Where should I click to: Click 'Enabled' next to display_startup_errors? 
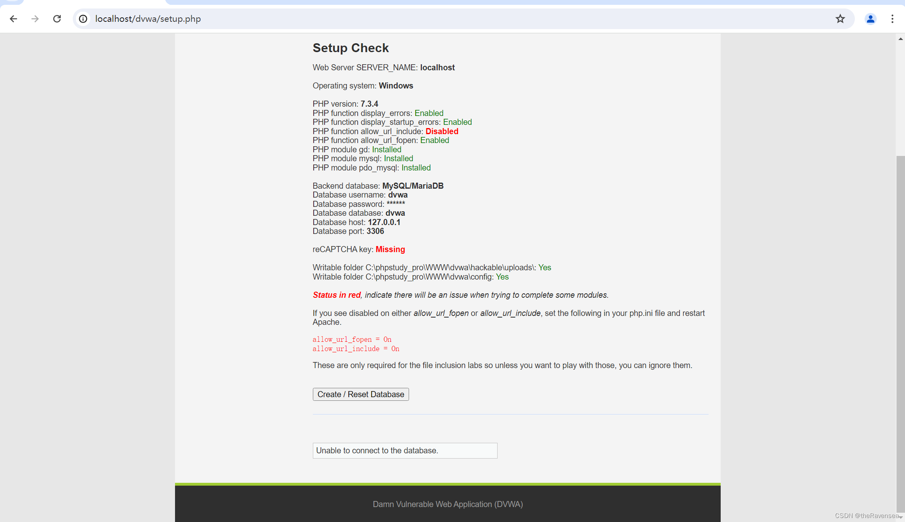click(457, 122)
